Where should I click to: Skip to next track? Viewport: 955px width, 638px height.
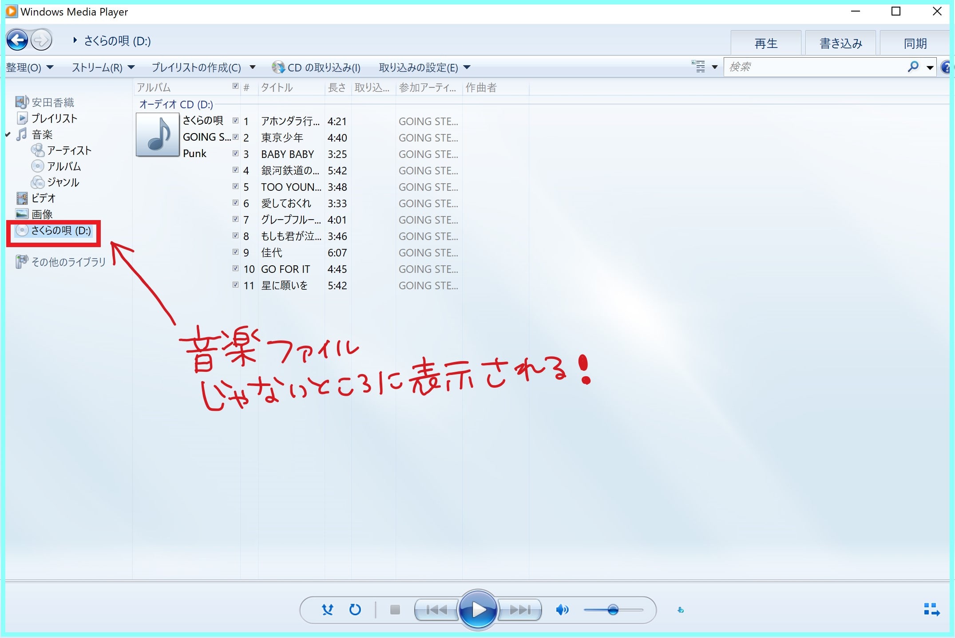(519, 610)
